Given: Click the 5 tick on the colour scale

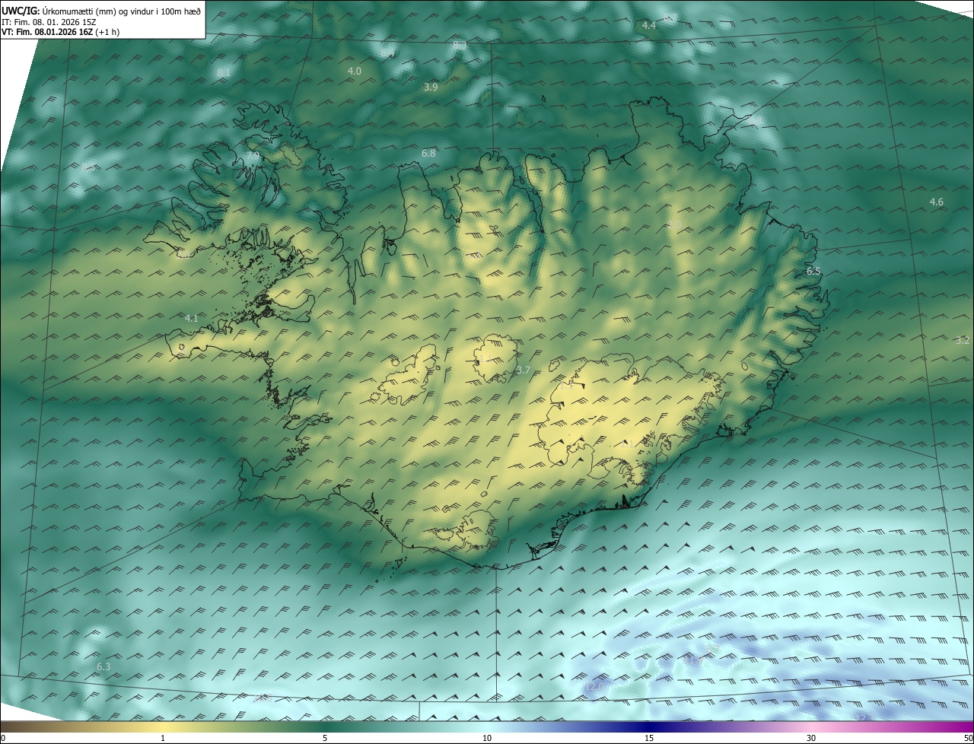Looking at the screenshot, I should coord(325,738).
